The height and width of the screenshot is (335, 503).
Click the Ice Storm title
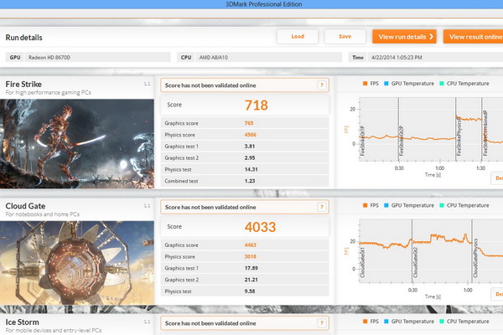point(22,322)
